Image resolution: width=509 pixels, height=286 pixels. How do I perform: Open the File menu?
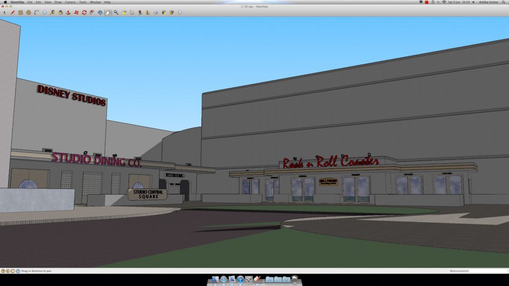tap(30, 2)
